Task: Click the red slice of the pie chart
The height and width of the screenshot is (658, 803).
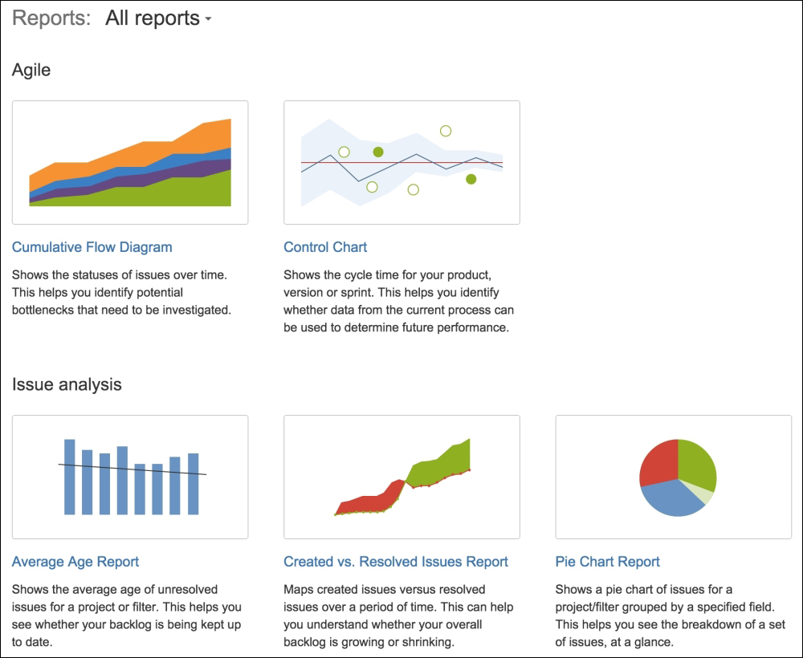Action: pyautogui.click(x=661, y=461)
